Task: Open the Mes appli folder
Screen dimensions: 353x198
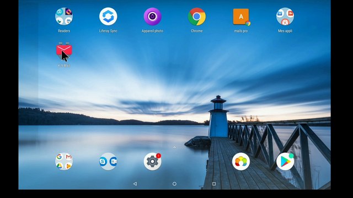Action: (285, 16)
